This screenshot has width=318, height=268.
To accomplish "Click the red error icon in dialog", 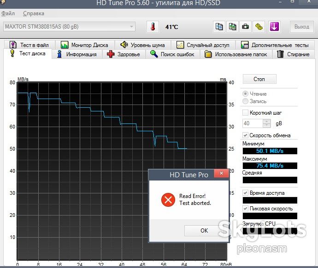I will [x=168, y=200].
